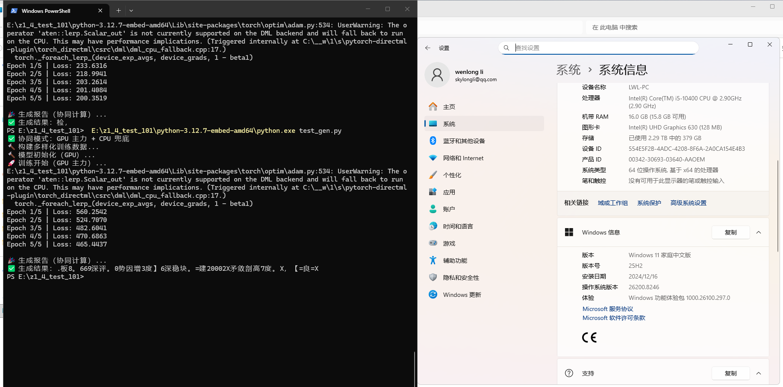
Task: Minimize the Settings window
Action: pyautogui.click(x=730, y=44)
